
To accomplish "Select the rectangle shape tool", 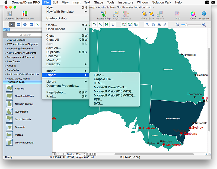I will tap(18, 25).
